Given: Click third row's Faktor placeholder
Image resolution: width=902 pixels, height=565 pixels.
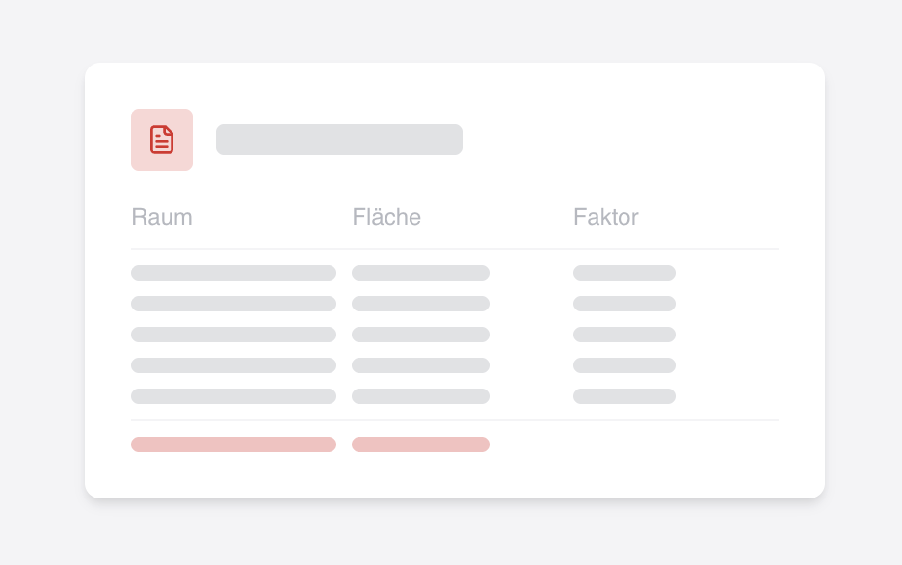Looking at the screenshot, I should point(623,335).
